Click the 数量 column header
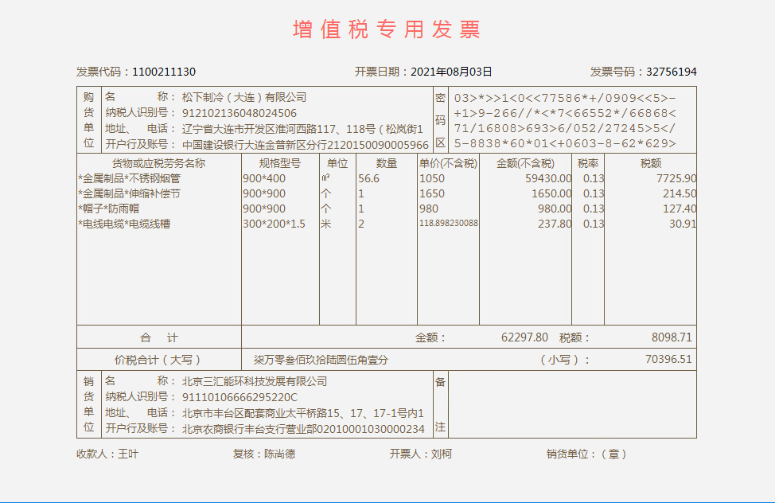Screen dimensions: 775x503 coord(387,163)
